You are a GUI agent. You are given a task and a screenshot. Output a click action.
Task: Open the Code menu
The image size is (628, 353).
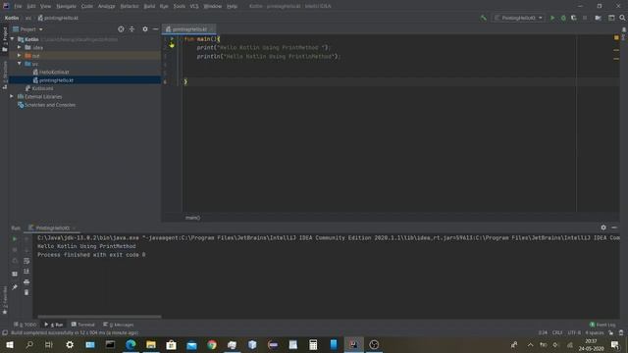[x=86, y=6]
